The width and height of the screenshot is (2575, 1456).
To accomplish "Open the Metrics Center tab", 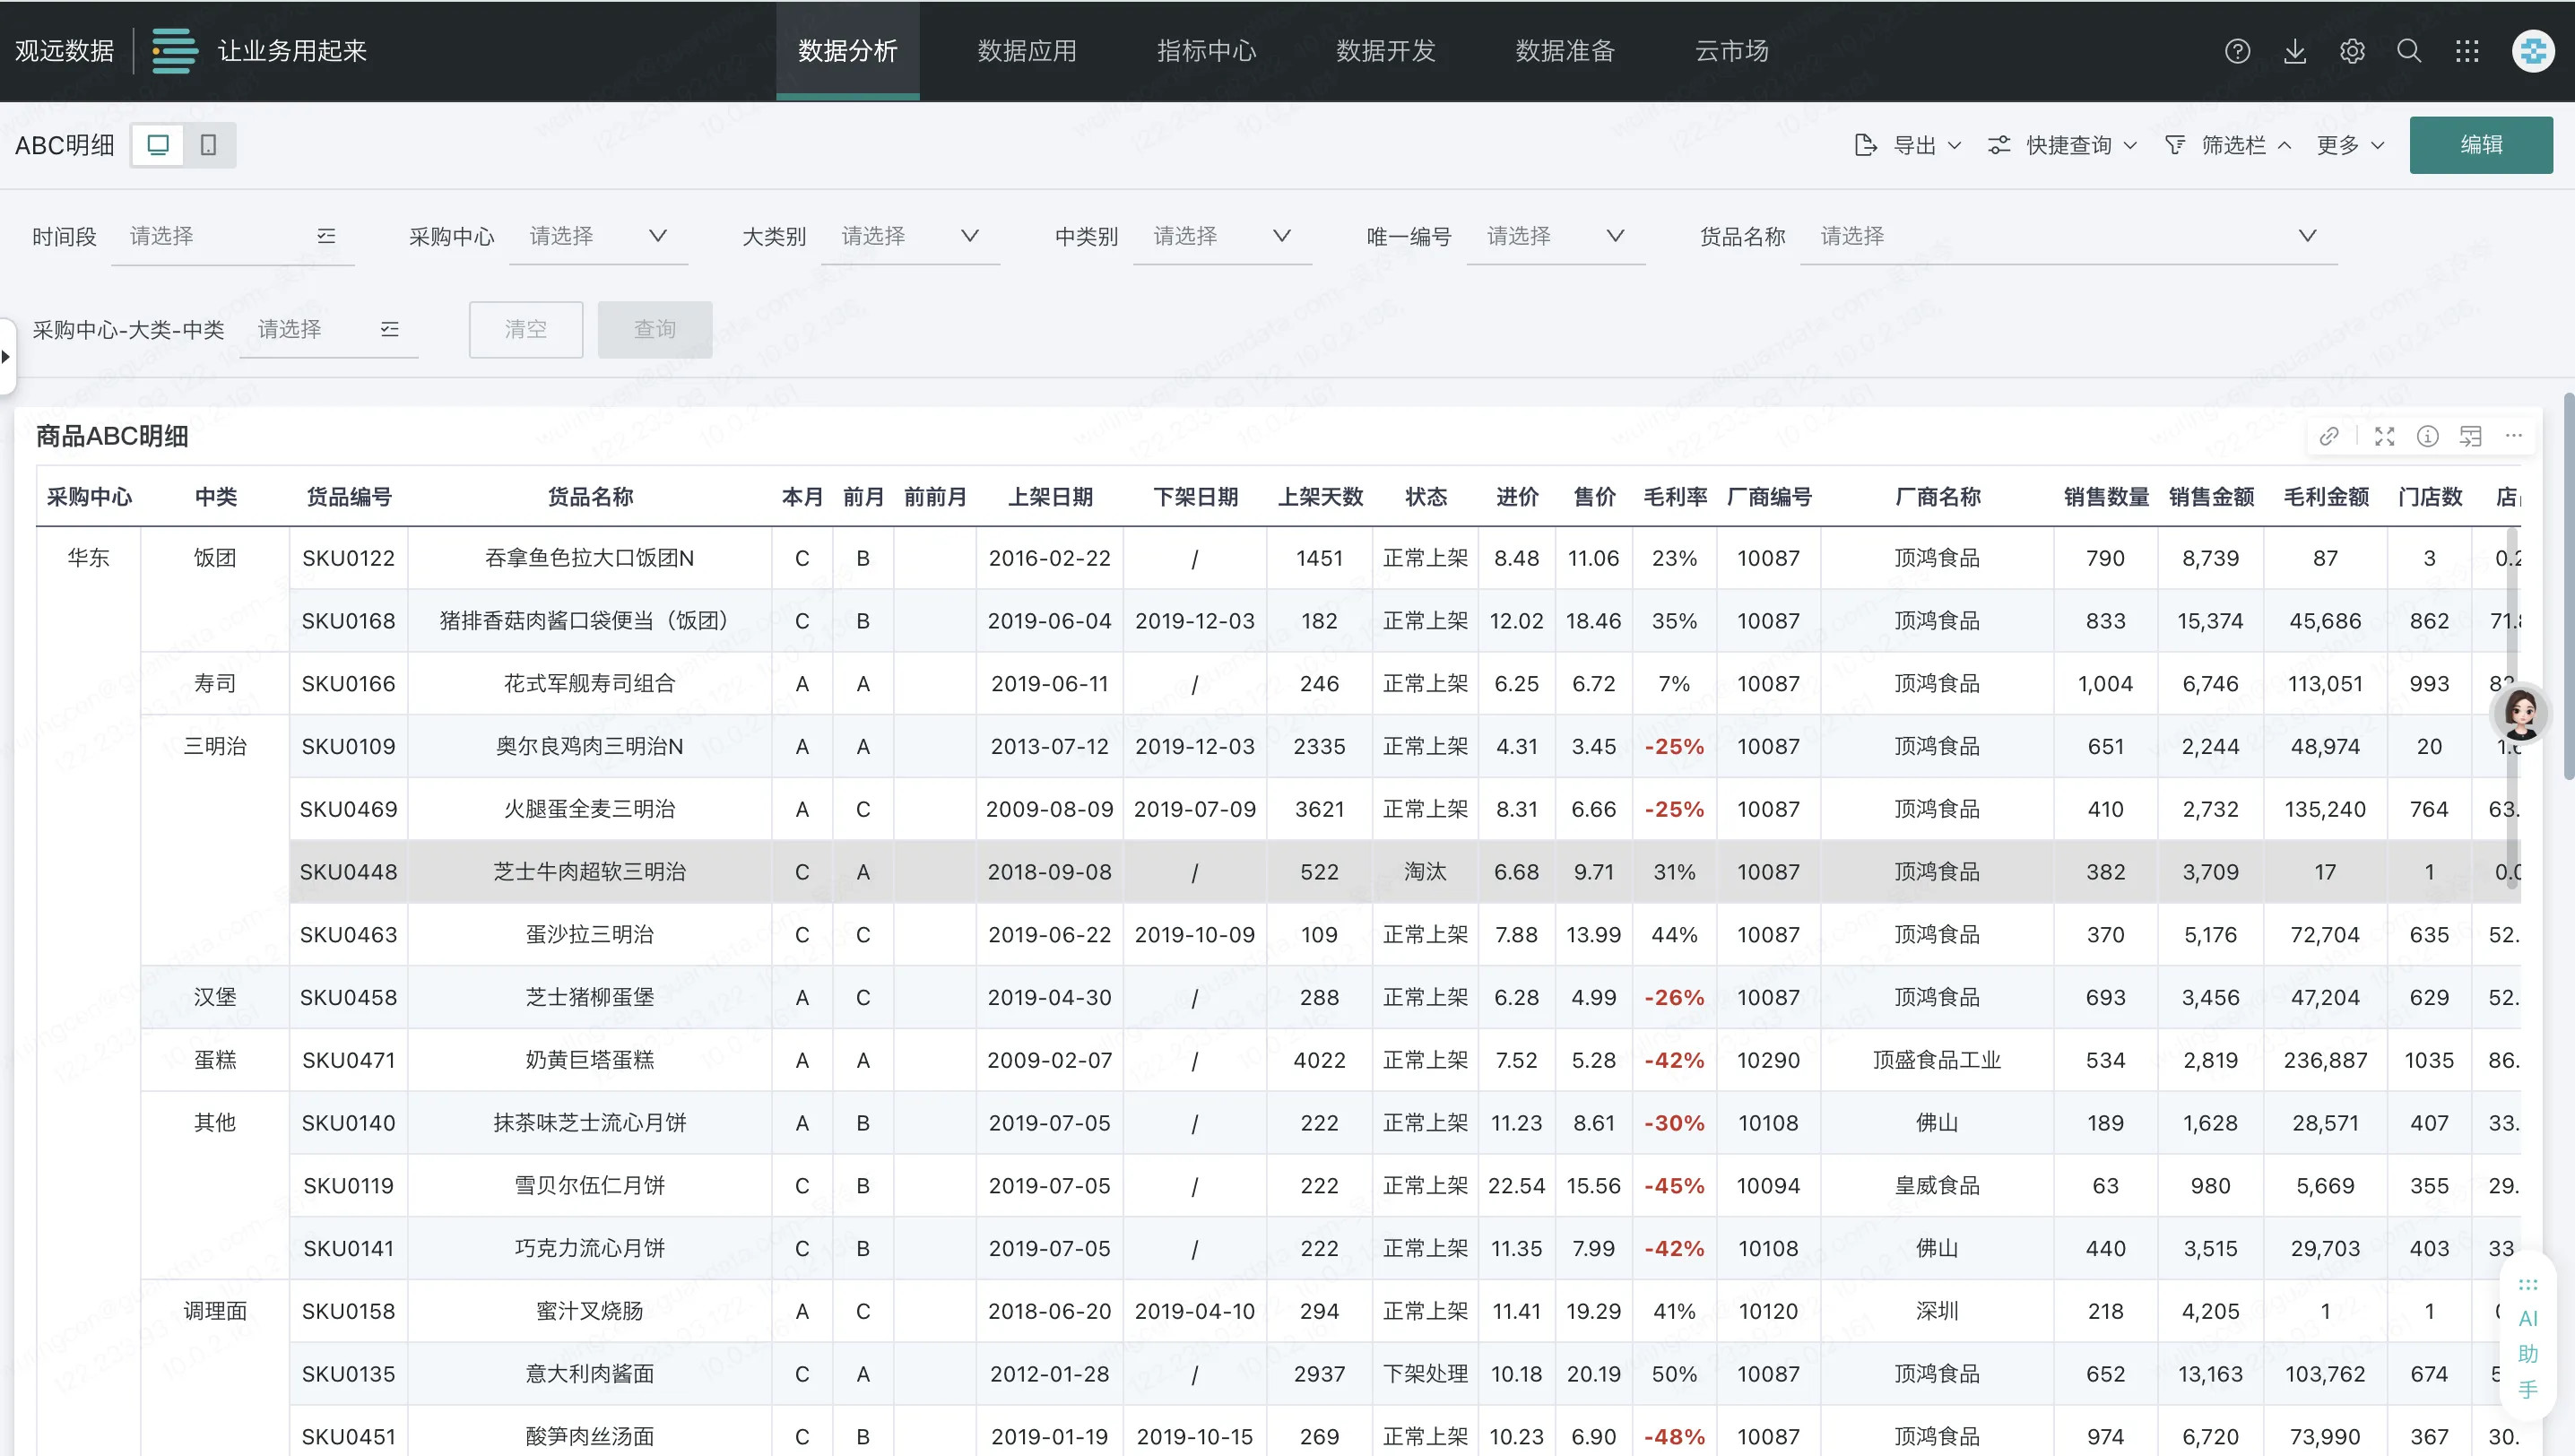I will point(1206,51).
